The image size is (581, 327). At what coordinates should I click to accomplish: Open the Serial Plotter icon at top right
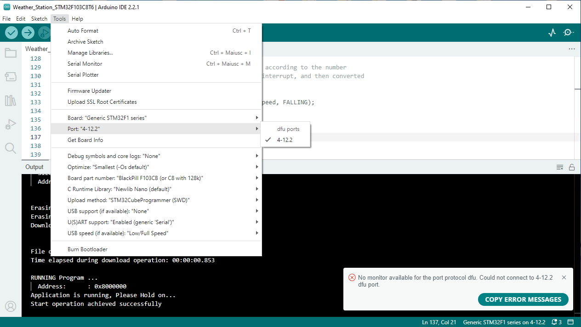point(552,33)
